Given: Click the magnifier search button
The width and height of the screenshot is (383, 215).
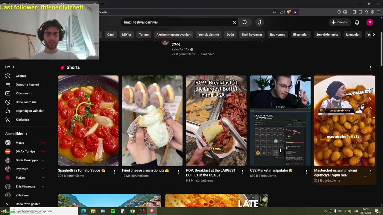Looking at the screenshot, I should (245, 22).
